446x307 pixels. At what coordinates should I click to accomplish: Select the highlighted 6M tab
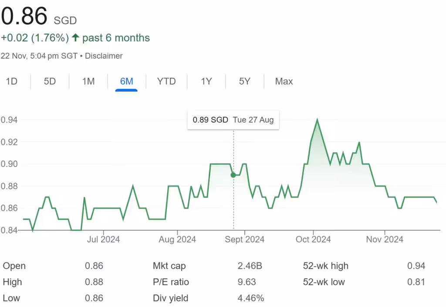click(126, 81)
